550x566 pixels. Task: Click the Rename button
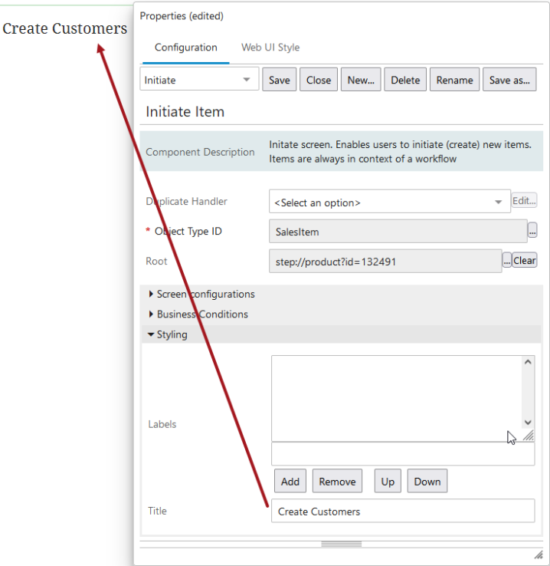[x=454, y=80]
